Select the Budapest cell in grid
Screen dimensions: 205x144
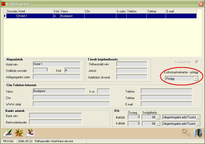[72, 16]
